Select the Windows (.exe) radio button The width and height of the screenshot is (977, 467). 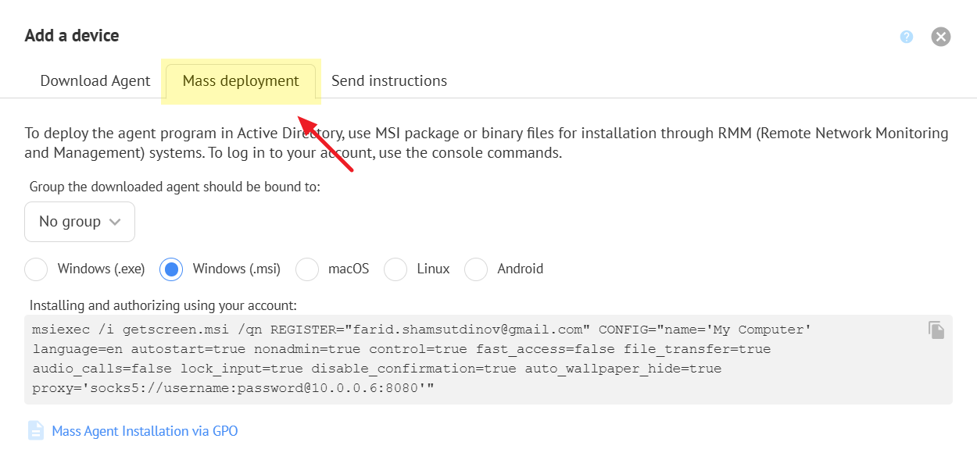click(36, 269)
